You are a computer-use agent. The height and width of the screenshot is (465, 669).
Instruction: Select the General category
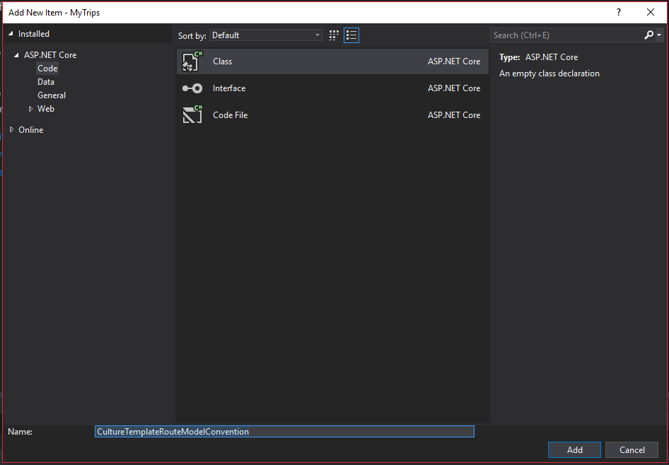click(x=52, y=95)
